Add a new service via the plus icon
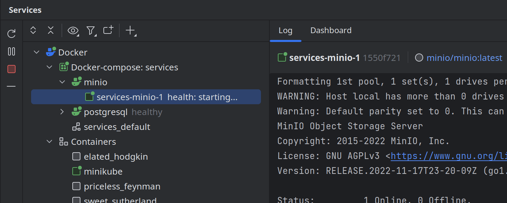 point(130,30)
